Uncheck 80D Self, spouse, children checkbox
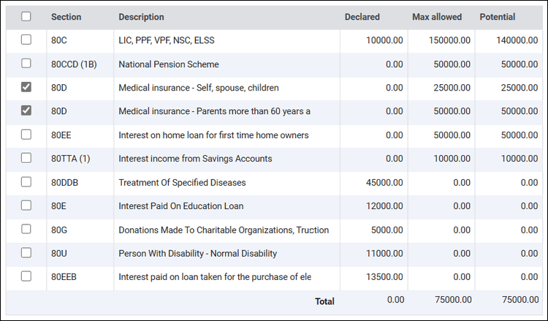The height and width of the screenshot is (321, 548). 26,87
